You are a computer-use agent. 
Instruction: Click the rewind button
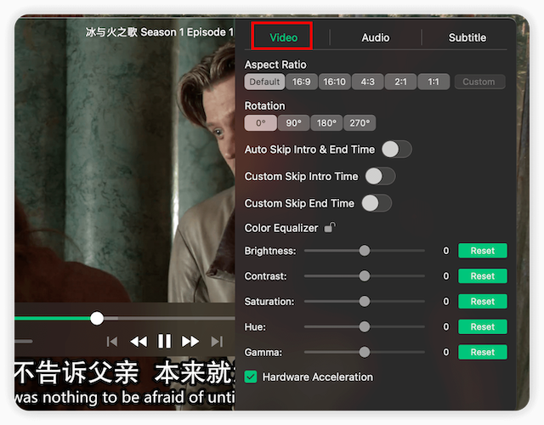[139, 341]
